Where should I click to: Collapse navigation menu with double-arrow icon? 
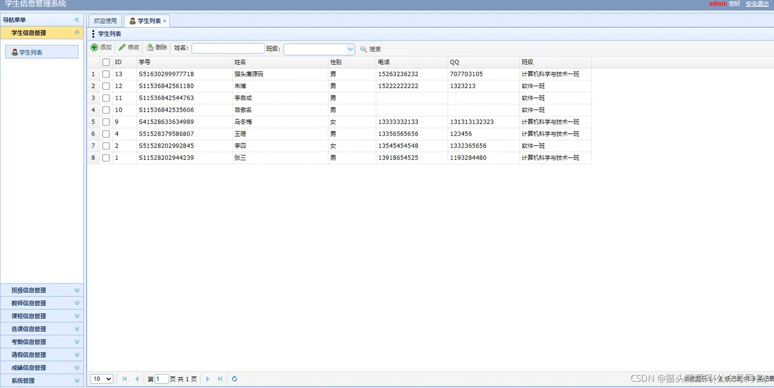tap(77, 19)
